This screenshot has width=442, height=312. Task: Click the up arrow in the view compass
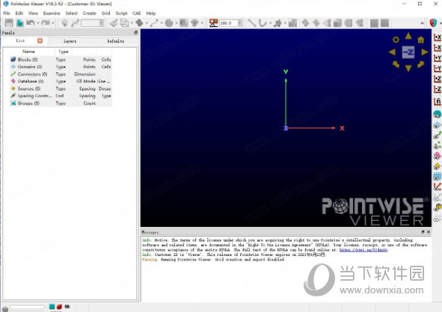408,36
